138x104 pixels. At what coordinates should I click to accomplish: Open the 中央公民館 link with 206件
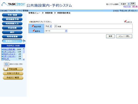click(x=9, y=49)
